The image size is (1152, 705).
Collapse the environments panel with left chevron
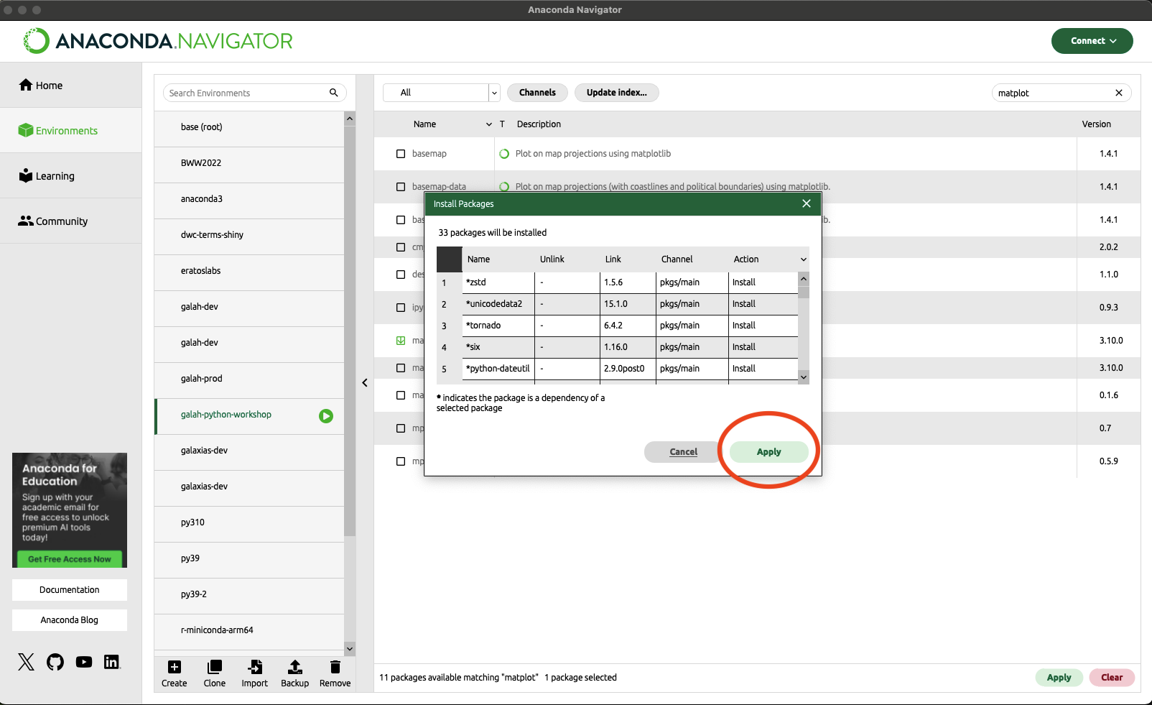pyautogui.click(x=365, y=383)
